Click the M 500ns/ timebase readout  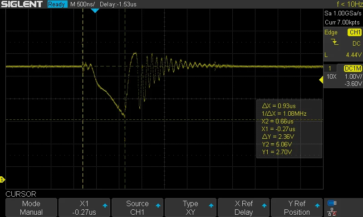83,4
